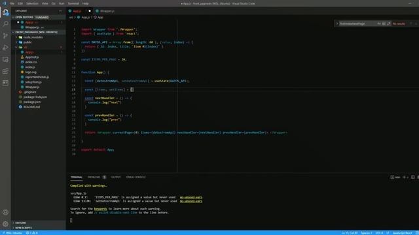Open the Run and Debug view
The image size is (419, 235).
(5, 48)
